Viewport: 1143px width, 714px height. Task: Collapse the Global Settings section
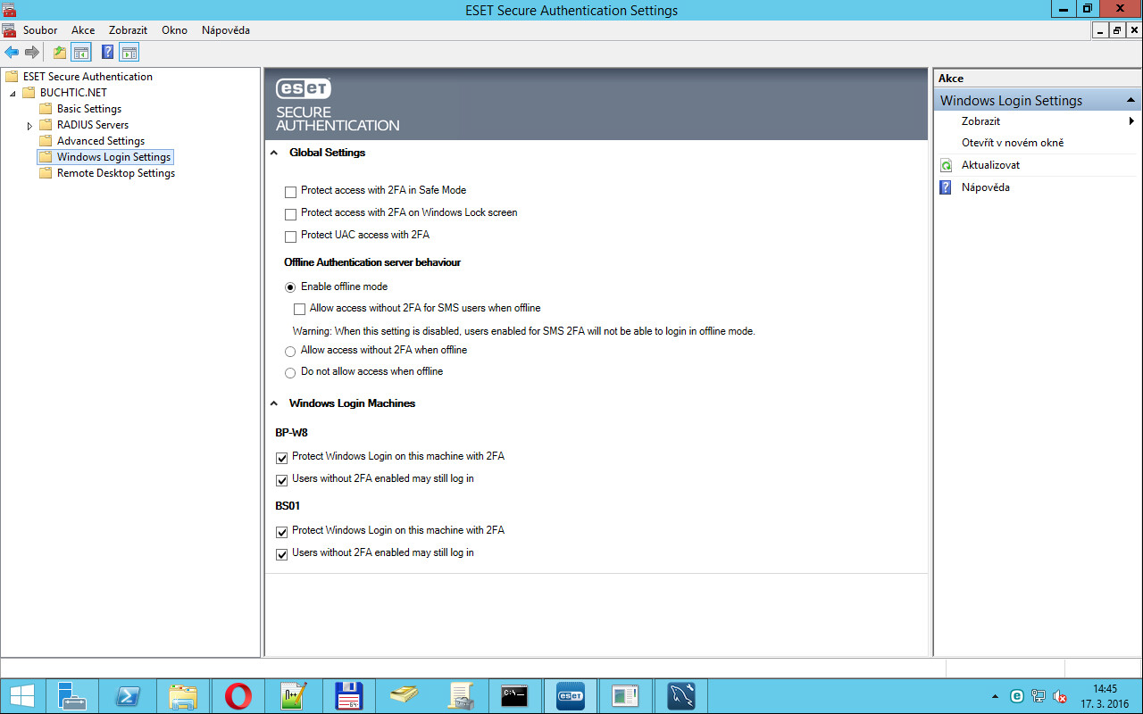[x=274, y=153]
